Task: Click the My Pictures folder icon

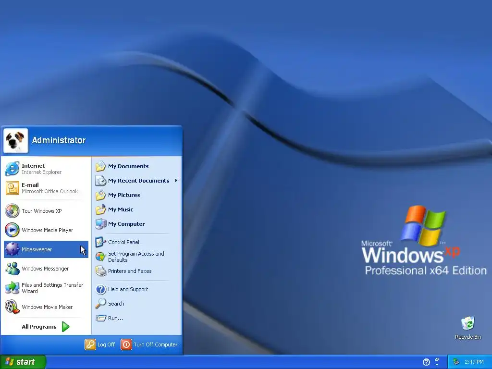Action: 101,195
